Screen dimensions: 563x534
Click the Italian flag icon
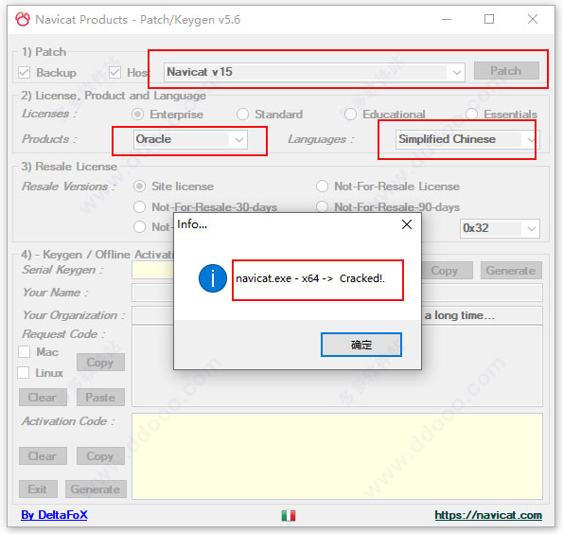click(x=289, y=515)
